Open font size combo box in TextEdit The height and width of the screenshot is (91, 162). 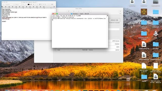click(x=25, y=5)
